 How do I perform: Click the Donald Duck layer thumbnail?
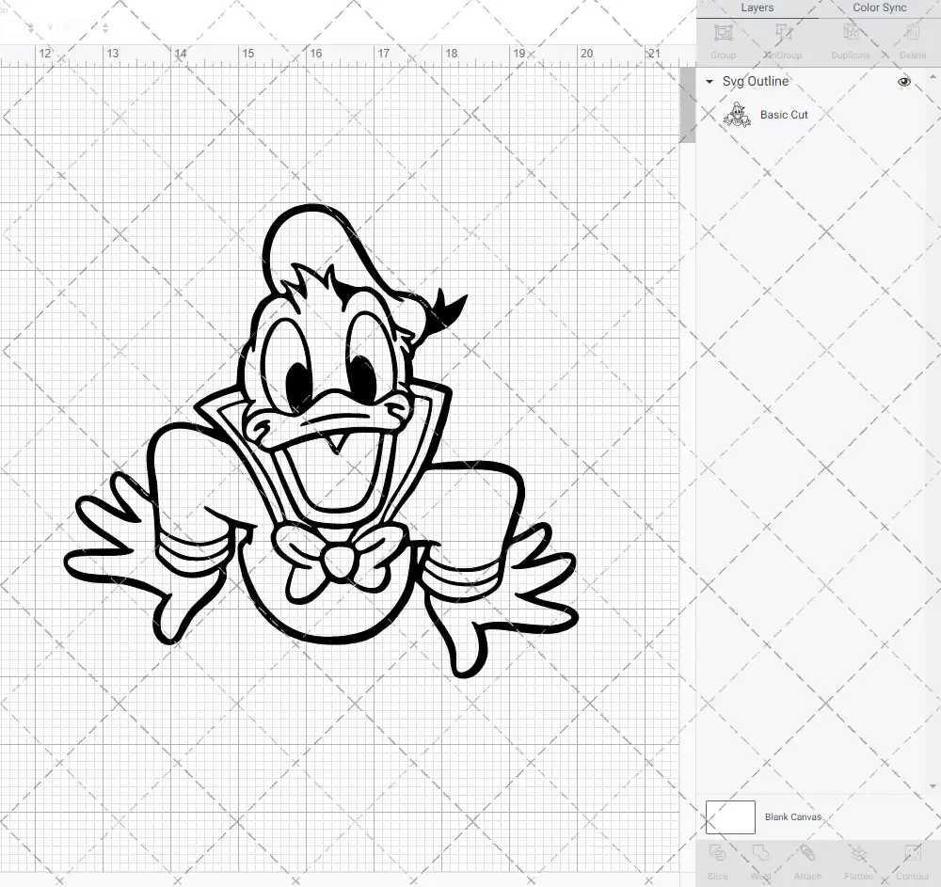click(x=739, y=114)
